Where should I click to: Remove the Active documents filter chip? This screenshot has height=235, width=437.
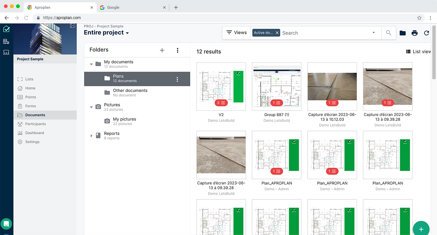[x=277, y=33]
